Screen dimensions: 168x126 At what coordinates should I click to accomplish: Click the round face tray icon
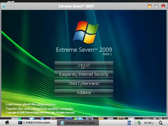point(135,123)
